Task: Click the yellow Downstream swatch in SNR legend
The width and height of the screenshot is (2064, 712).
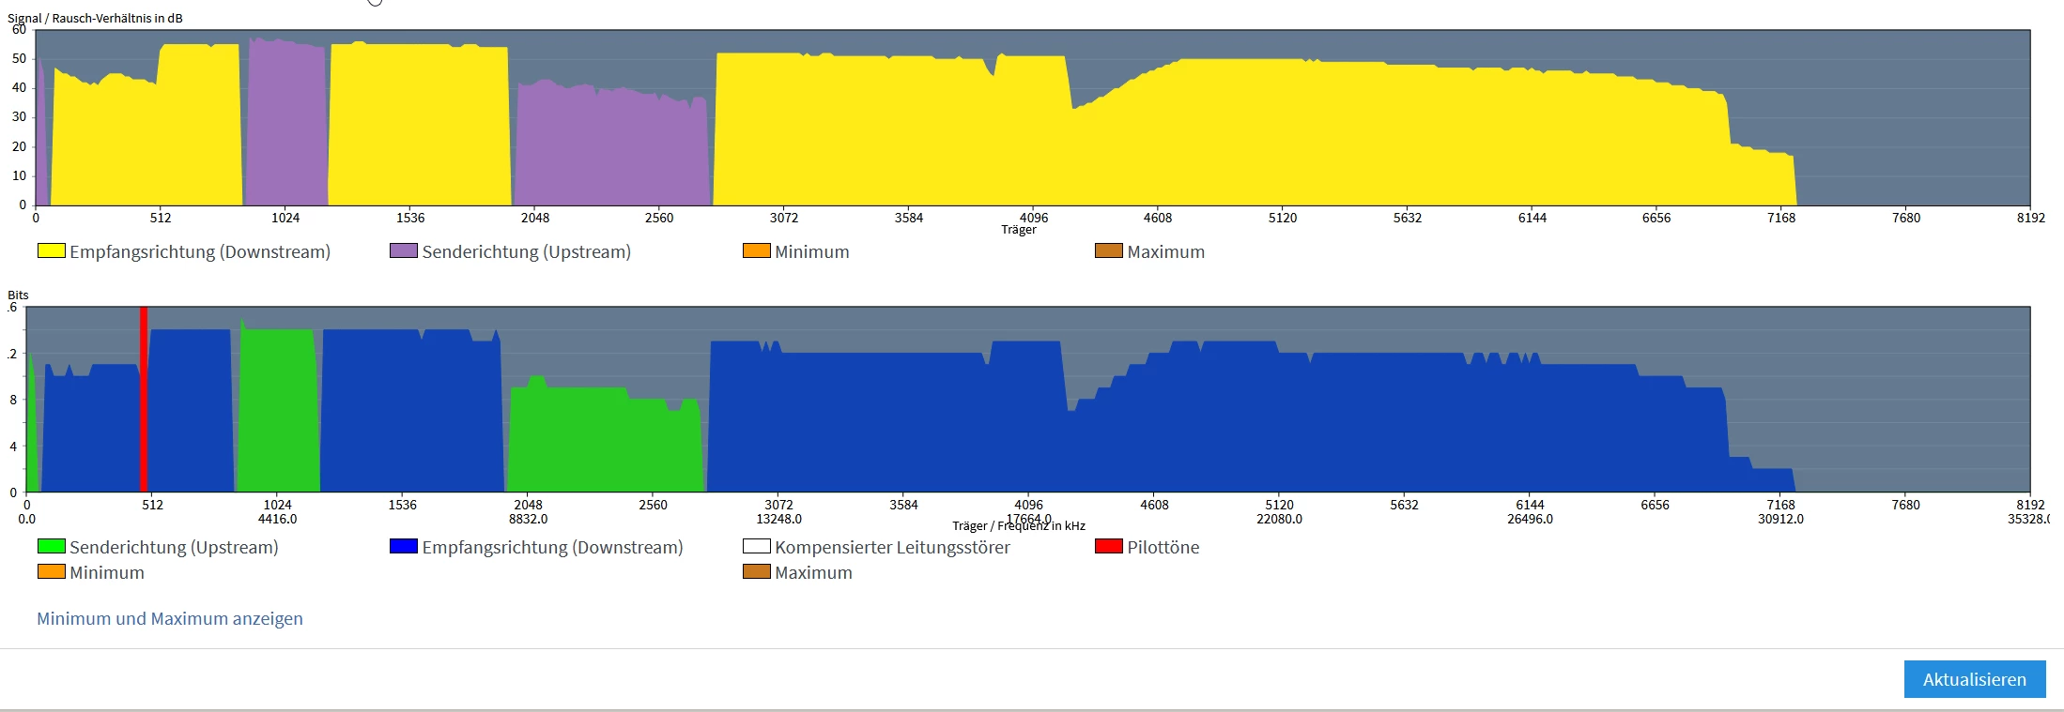Action: [52, 250]
